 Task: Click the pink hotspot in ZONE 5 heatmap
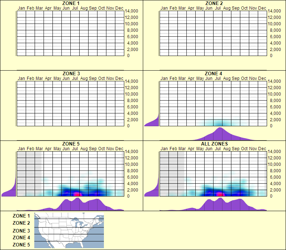click(77, 194)
